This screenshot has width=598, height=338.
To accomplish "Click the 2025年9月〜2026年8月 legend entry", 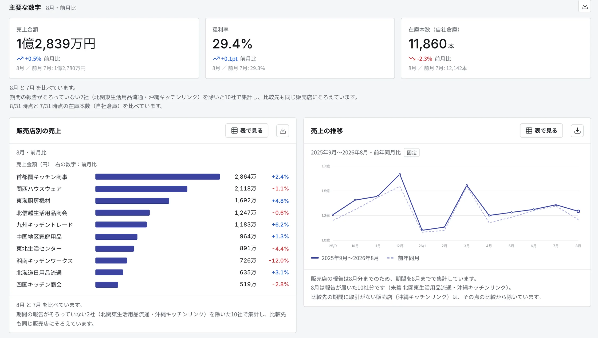I will [345, 258].
